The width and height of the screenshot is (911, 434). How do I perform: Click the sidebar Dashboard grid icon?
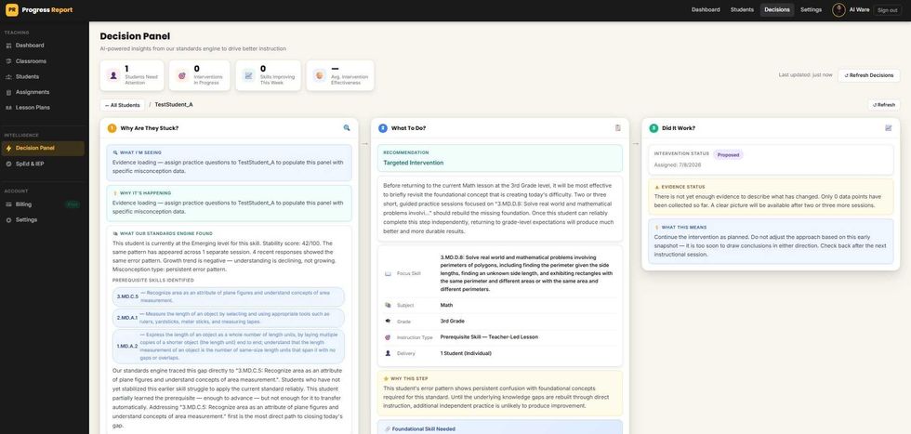pos(8,46)
